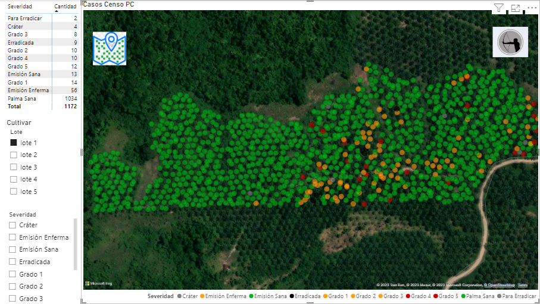This screenshot has height=304, width=540.
Task: Toggle the Emisión Sana checkbox
Action: 13,250
